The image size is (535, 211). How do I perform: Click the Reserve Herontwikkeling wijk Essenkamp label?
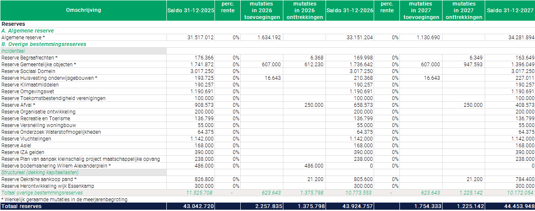pos(48,186)
